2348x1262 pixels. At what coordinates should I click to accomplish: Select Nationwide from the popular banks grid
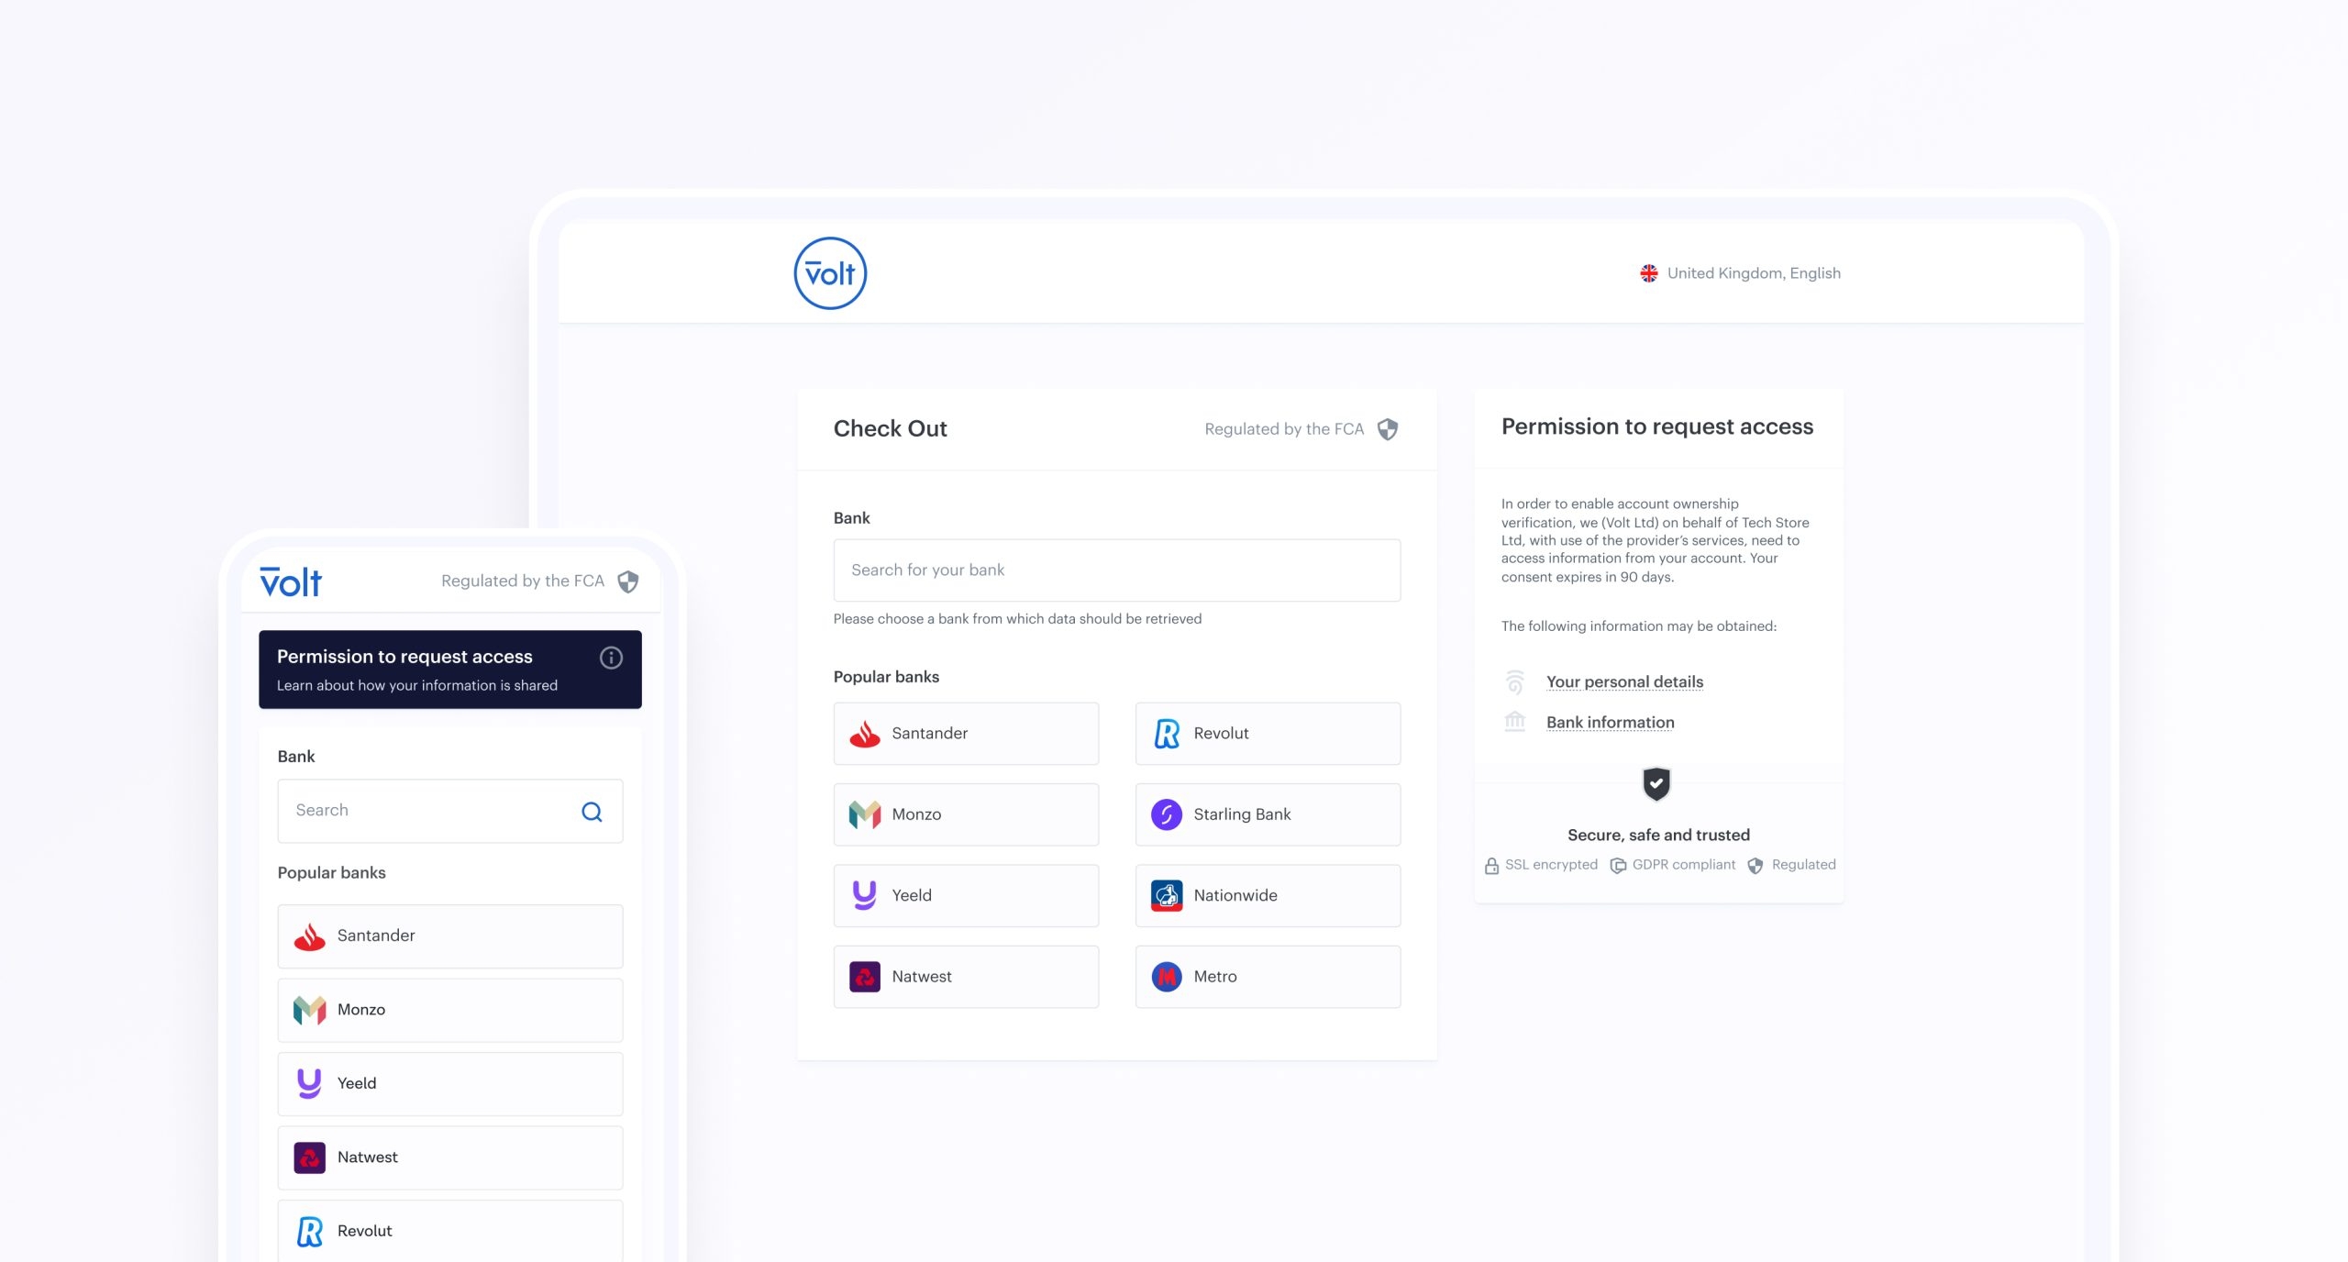(x=1268, y=893)
